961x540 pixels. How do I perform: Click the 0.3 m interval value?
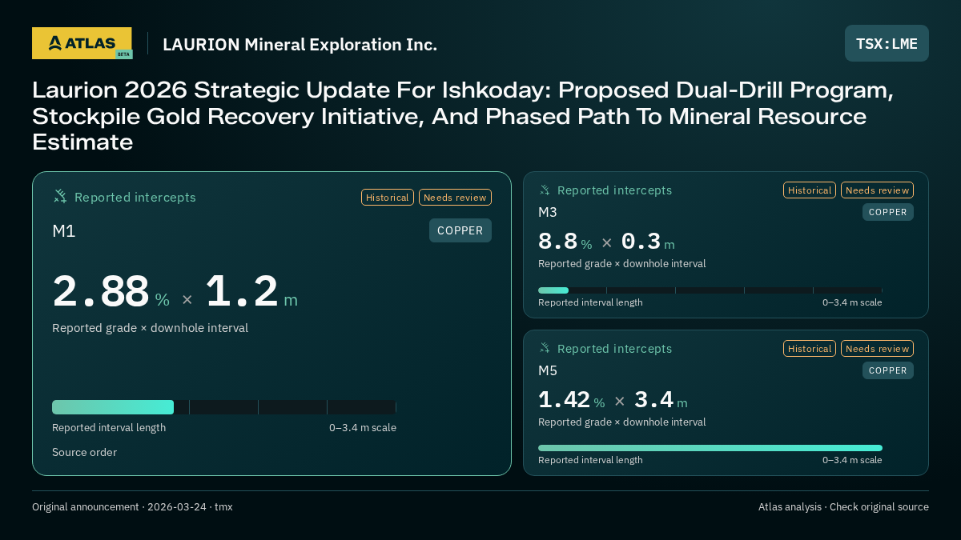648,242
